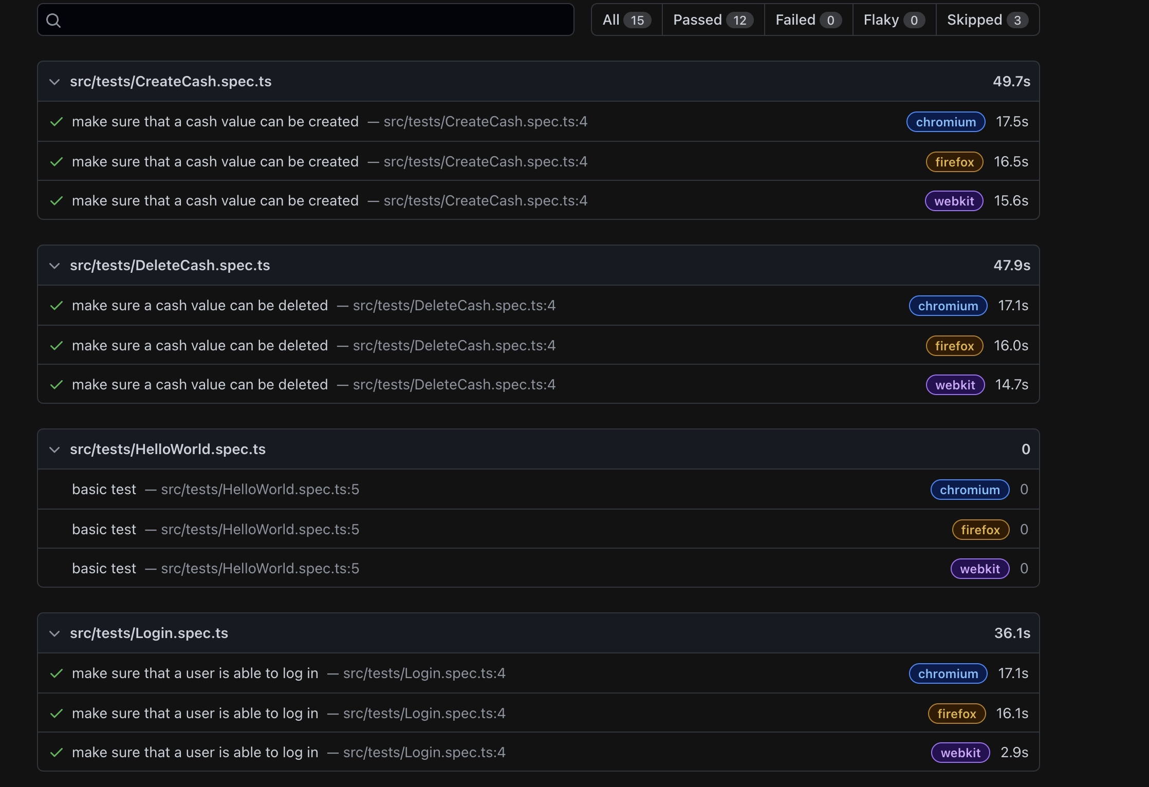Open the webkit basic test link
Image resolution: width=1149 pixels, height=787 pixels.
point(104,569)
